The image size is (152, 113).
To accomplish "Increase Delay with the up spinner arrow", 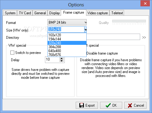I will (61, 58).
